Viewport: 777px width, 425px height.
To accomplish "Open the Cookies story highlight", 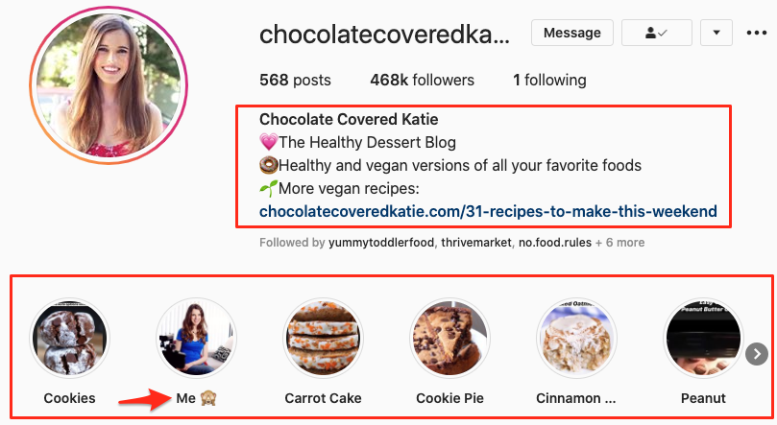I will pyautogui.click(x=69, y=339).
